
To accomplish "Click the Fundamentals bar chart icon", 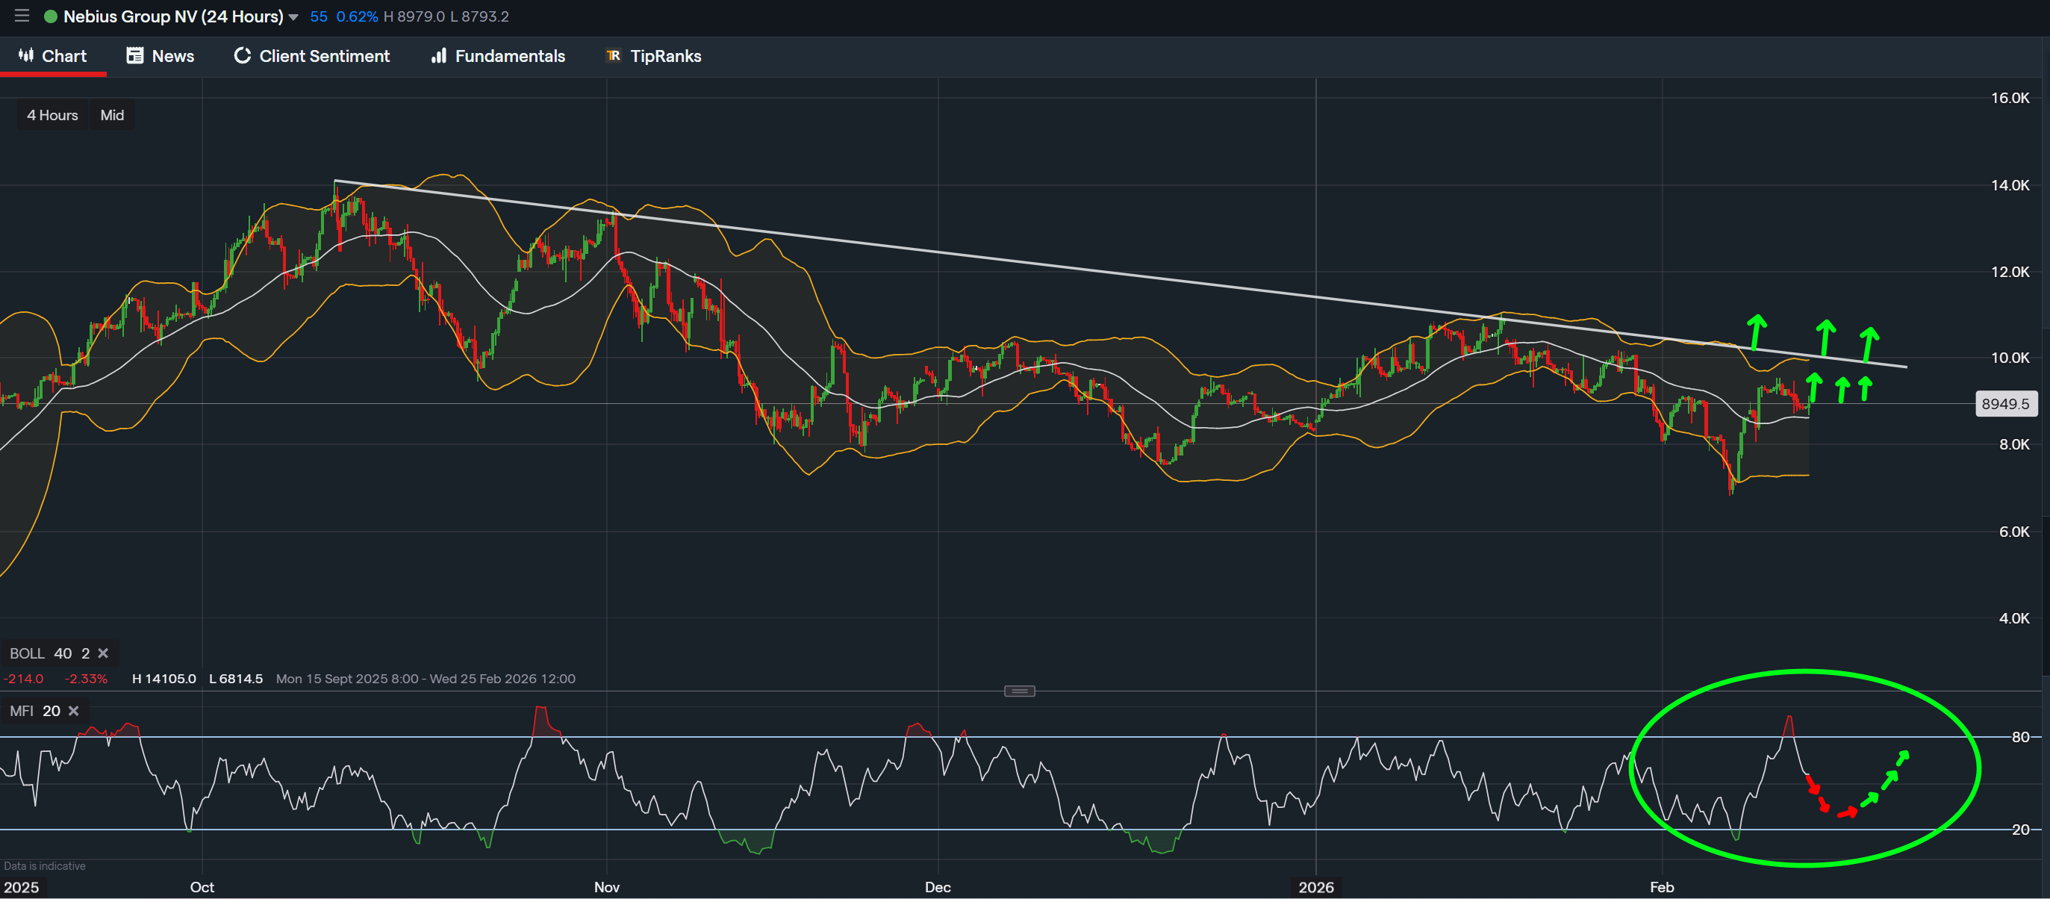I will [438, 55].
